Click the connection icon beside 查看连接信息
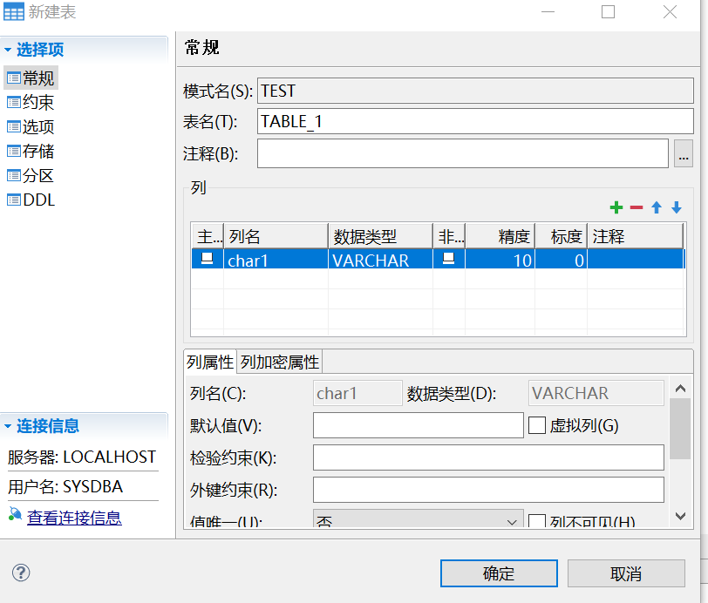This screenshot has height=603, width=708. [15, 514]
